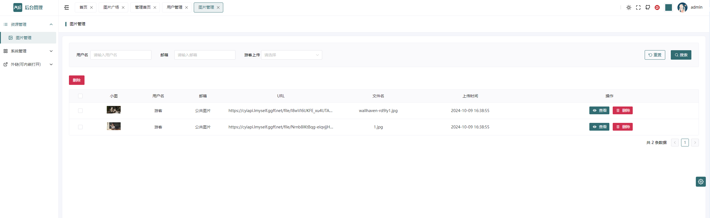The image size is (710, 218).
Task: Open the GitHub repository icon
Action: [x=648, y=7]
